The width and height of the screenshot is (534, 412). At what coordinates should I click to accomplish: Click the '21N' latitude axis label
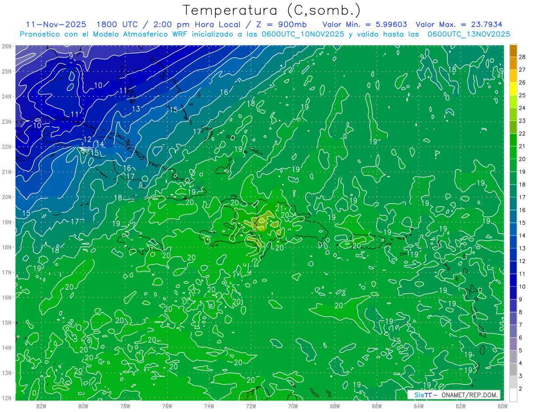click(7, 172)
